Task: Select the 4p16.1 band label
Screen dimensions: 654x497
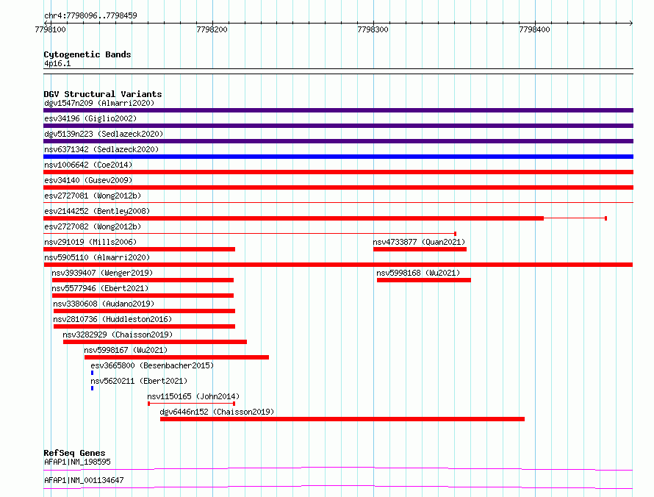Action: click(57, 63)
